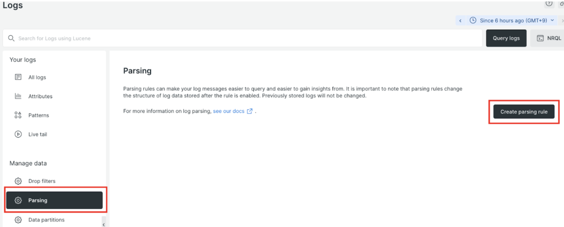Click the Query logs button
Viewport: 564px width, 227px height.
pyautogui.click(x=506, y=38)
